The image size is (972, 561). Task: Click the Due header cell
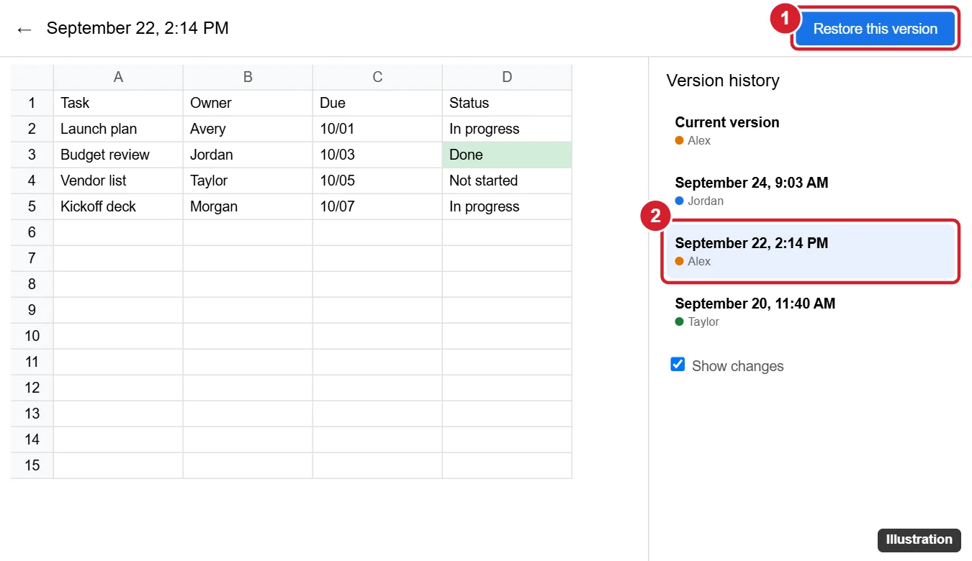377,103
